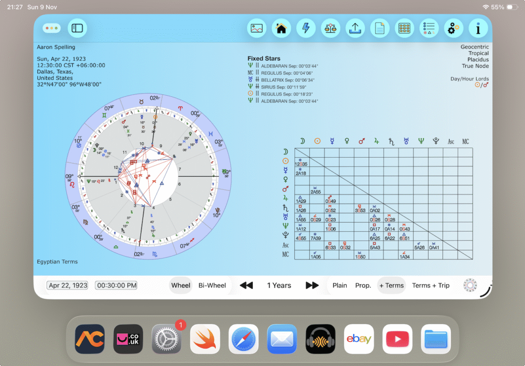Open the report document icon
525x366 pixels.
click(379, 28)
